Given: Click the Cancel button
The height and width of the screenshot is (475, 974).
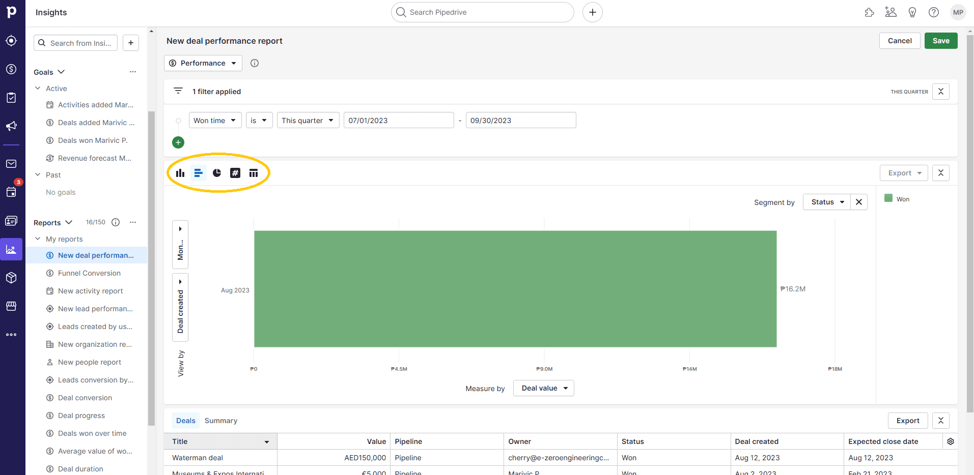Looking at the screenshot, I should tap(900, 41).
